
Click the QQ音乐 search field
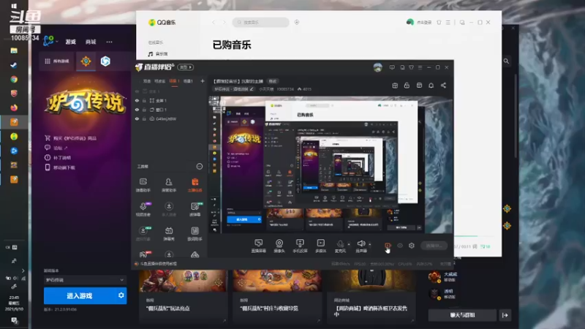click(261, 23)
